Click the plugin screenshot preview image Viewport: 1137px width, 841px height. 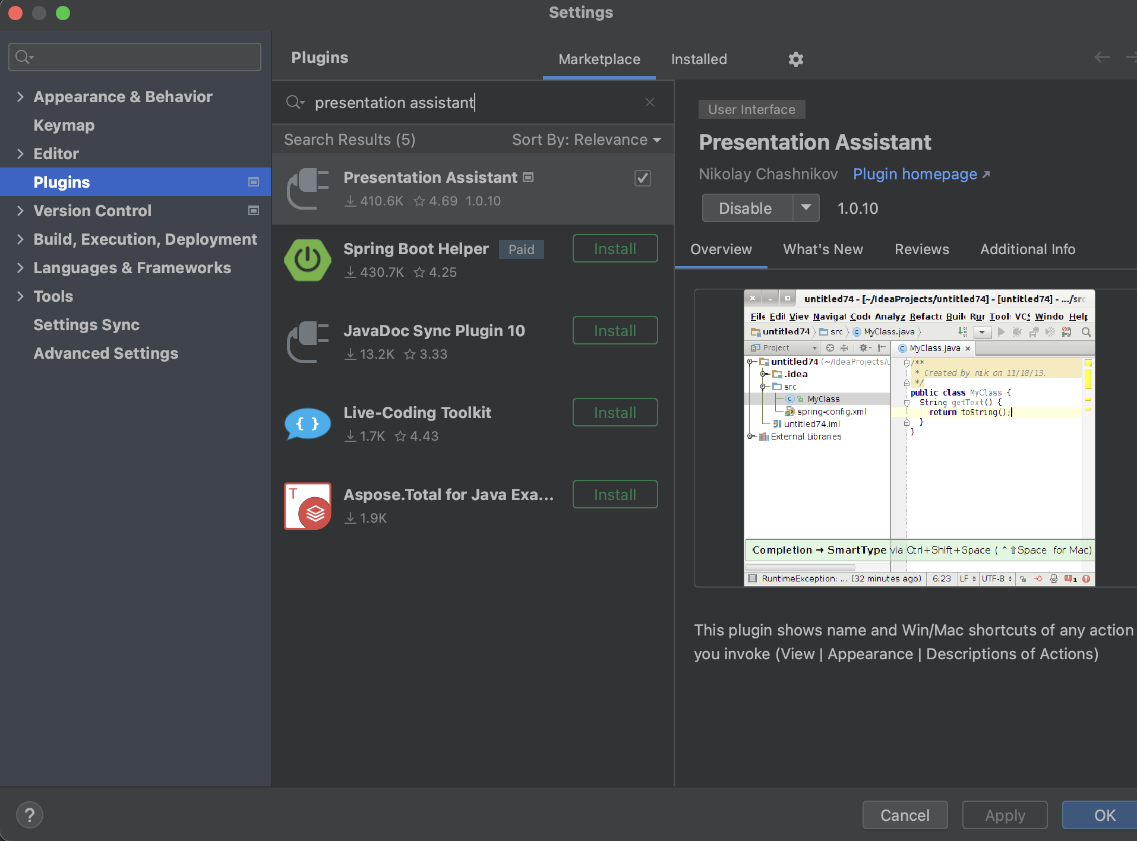[919, 438]
